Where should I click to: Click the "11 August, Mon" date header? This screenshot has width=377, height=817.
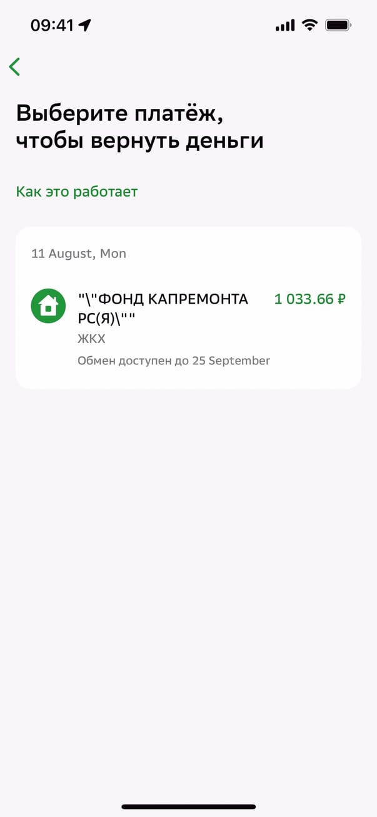point(79,254)
